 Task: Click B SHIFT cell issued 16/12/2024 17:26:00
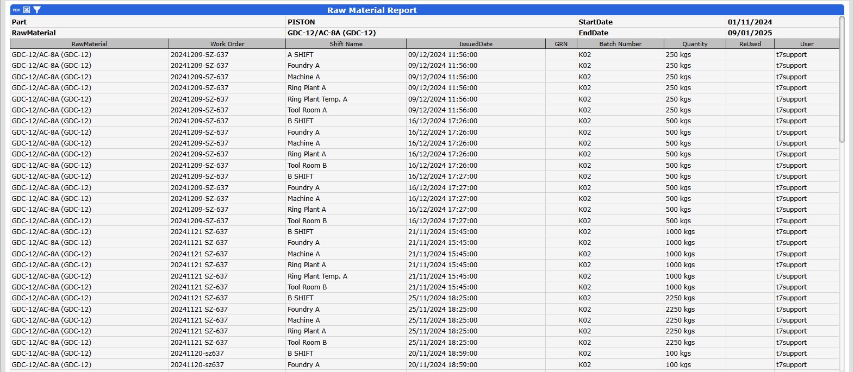point(345,121)
